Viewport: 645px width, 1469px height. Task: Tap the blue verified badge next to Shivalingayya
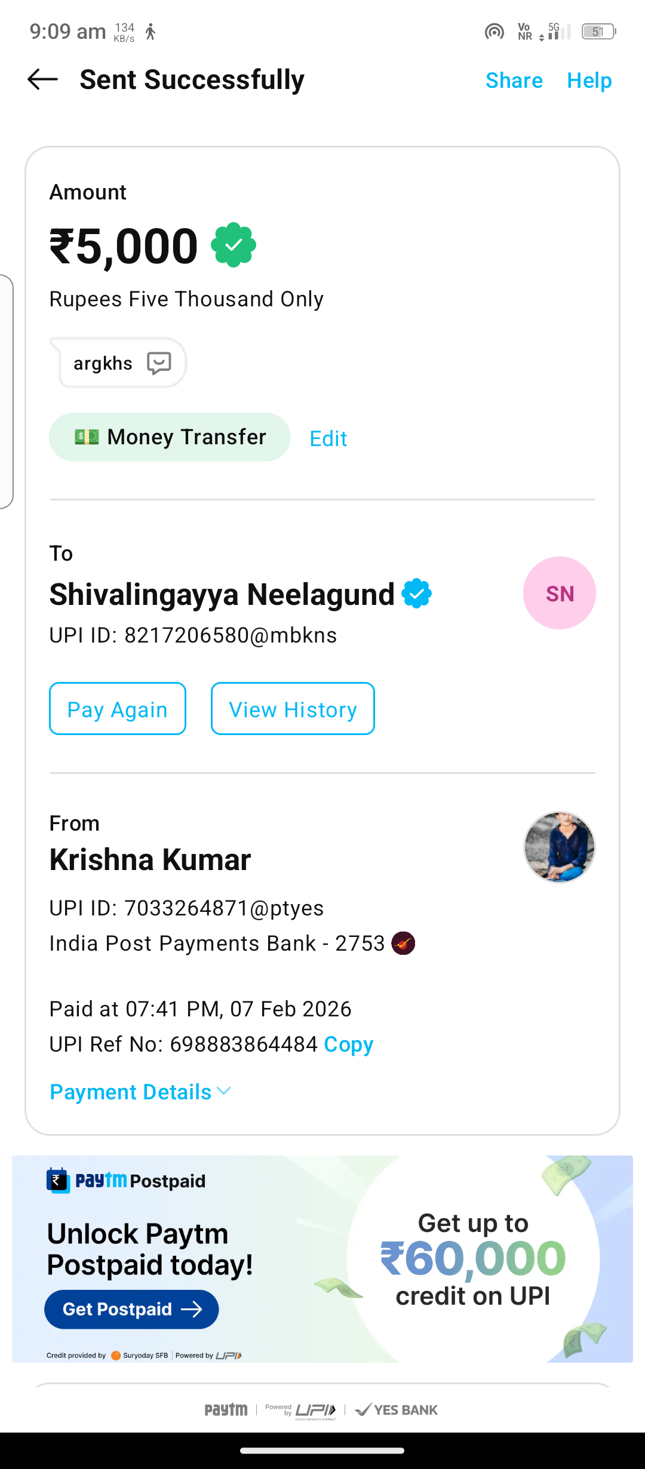pyautogui.click(x=416, y=594)
